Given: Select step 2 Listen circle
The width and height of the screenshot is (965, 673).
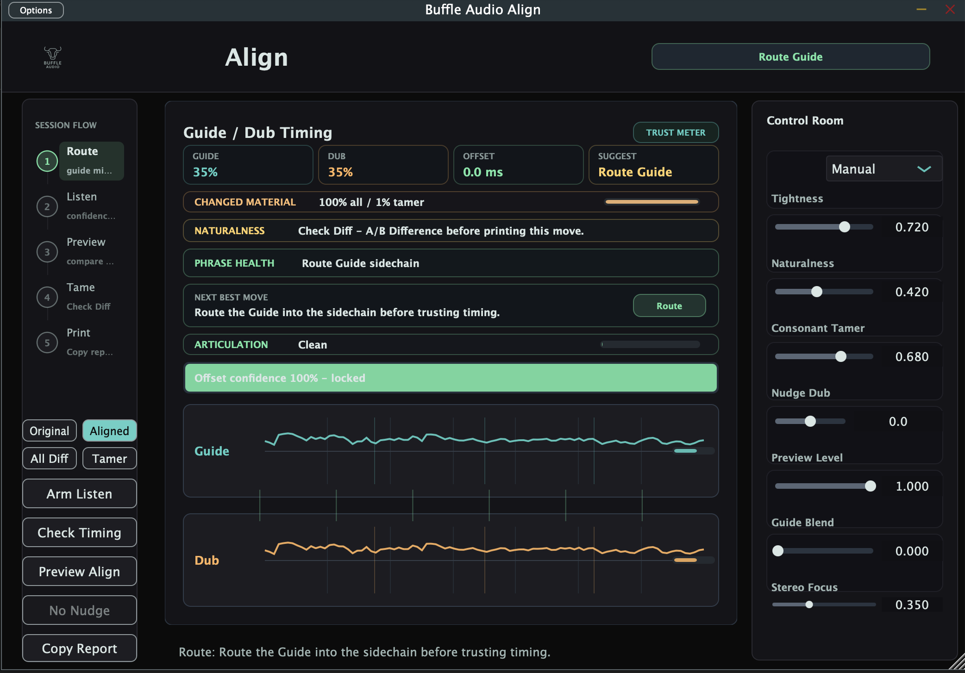Looking at the screenshot, I should tap(47, 207).
